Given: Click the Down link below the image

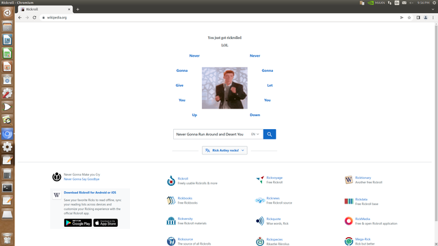Looking at the screenshot, I should 255,115.
